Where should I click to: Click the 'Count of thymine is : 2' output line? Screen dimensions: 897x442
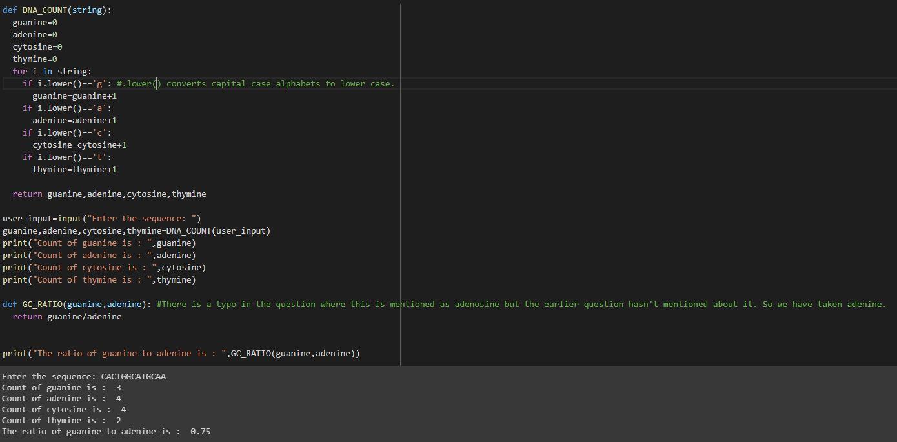(x=61, y=421)
